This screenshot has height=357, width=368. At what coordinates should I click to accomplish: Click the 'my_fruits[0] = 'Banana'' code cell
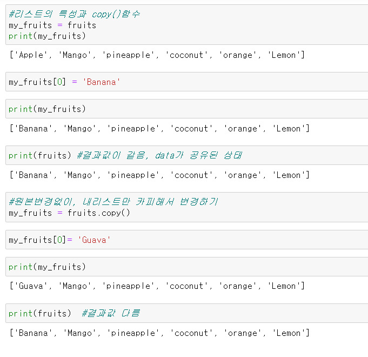coord(187,82)
